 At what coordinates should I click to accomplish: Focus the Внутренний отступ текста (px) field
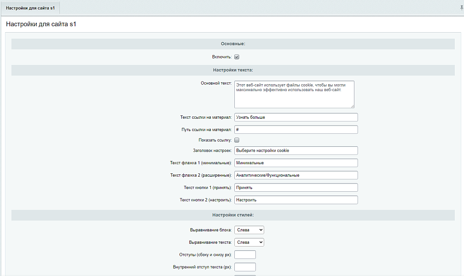point(245,267)
